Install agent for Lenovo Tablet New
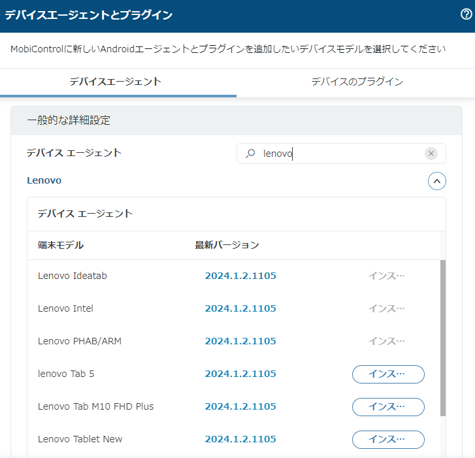The height and width of the screenshot is (458, 475). pos(388,440)
